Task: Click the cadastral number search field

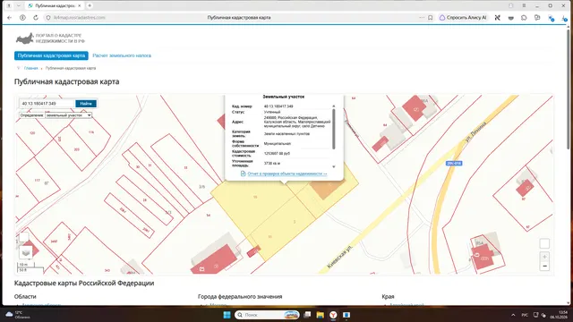Action: point(47,104)
